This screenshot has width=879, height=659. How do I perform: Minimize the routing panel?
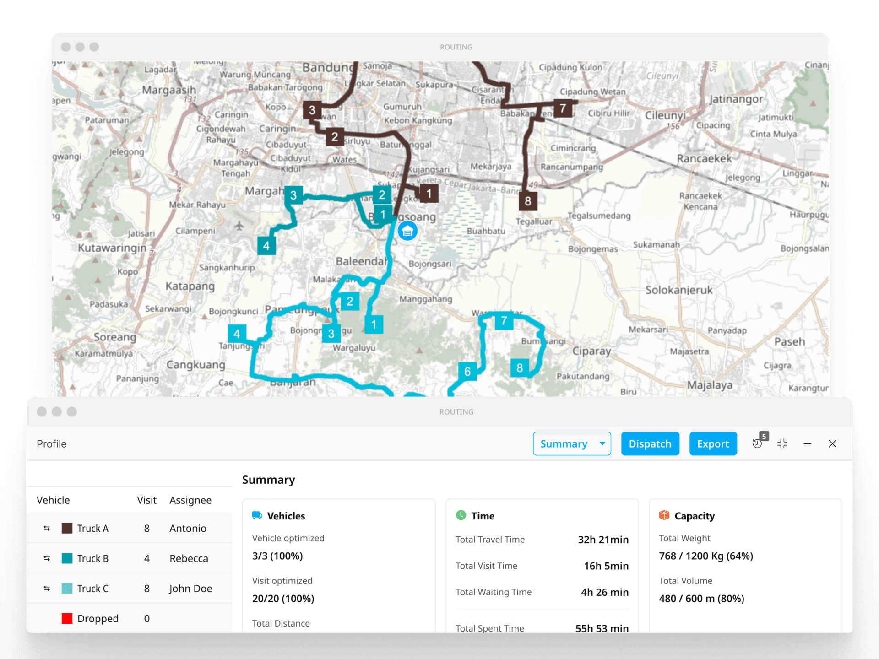pos(807,443)
